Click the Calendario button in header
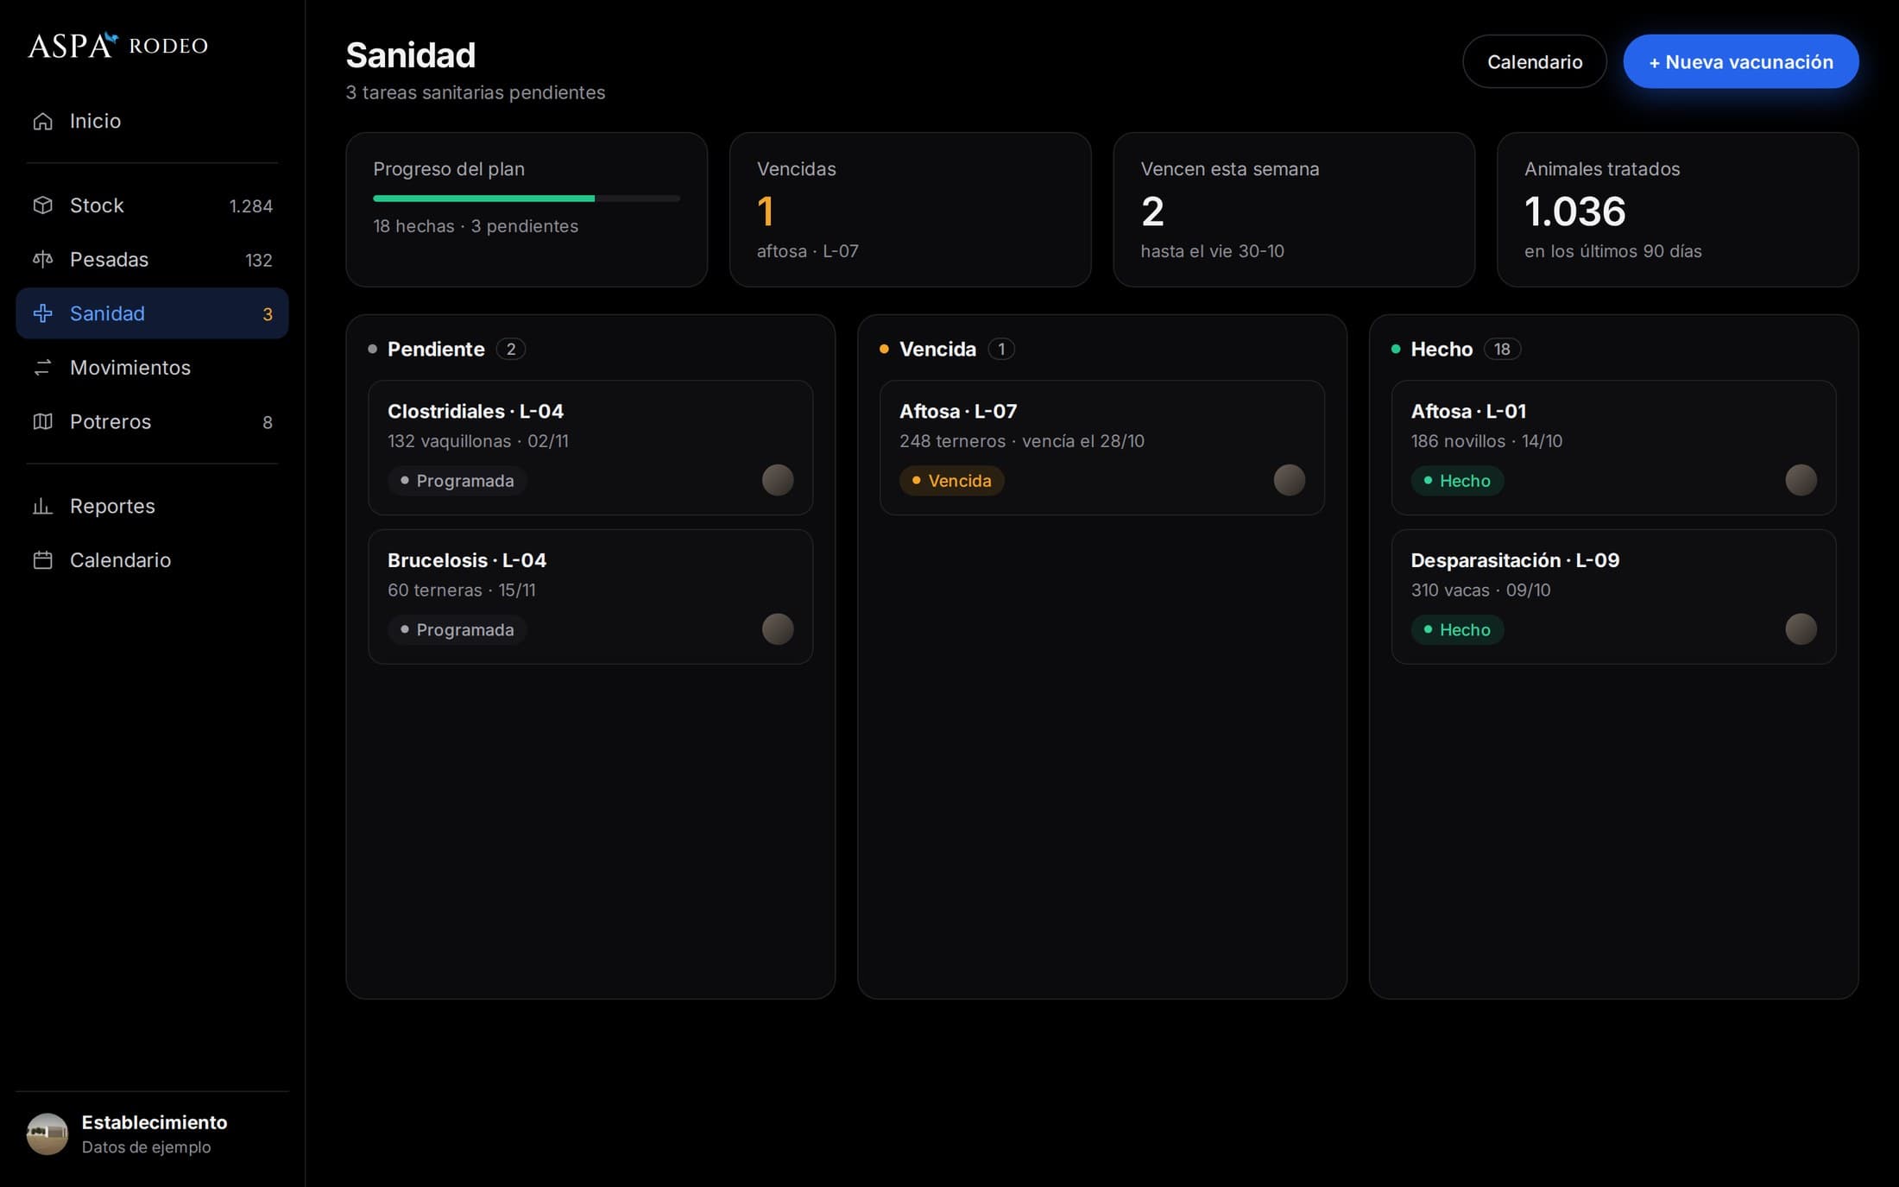1899x1187 pixels. (1535, 61)
